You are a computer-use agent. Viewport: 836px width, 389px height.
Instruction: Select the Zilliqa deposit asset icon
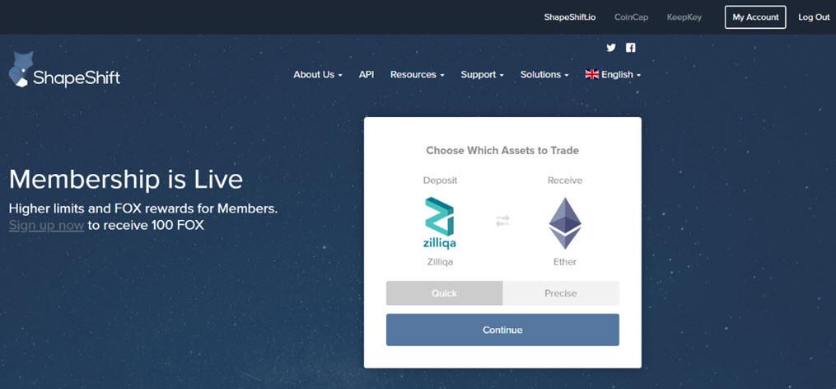[x=440, y=223]
